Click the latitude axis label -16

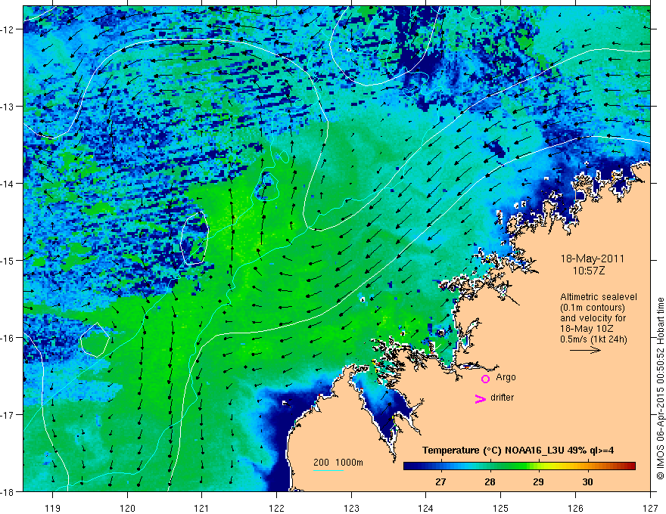8,338
